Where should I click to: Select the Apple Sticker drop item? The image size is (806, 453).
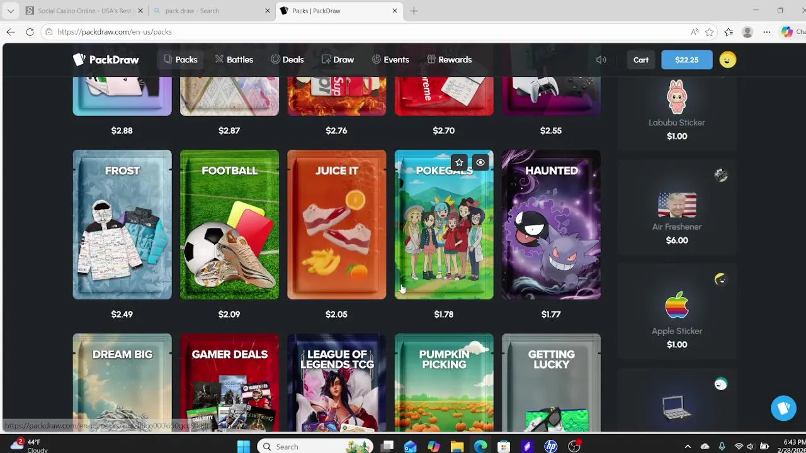[x=677, y=311]
